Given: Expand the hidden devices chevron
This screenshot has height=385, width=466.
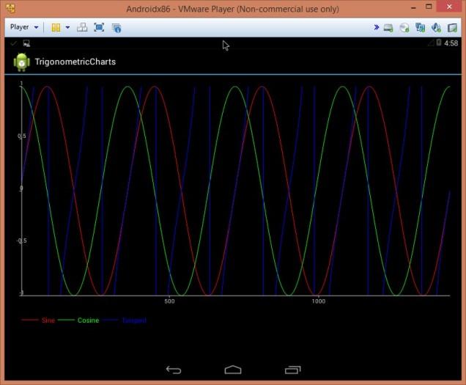Looking at the screenshot, I should click(377, 27).
